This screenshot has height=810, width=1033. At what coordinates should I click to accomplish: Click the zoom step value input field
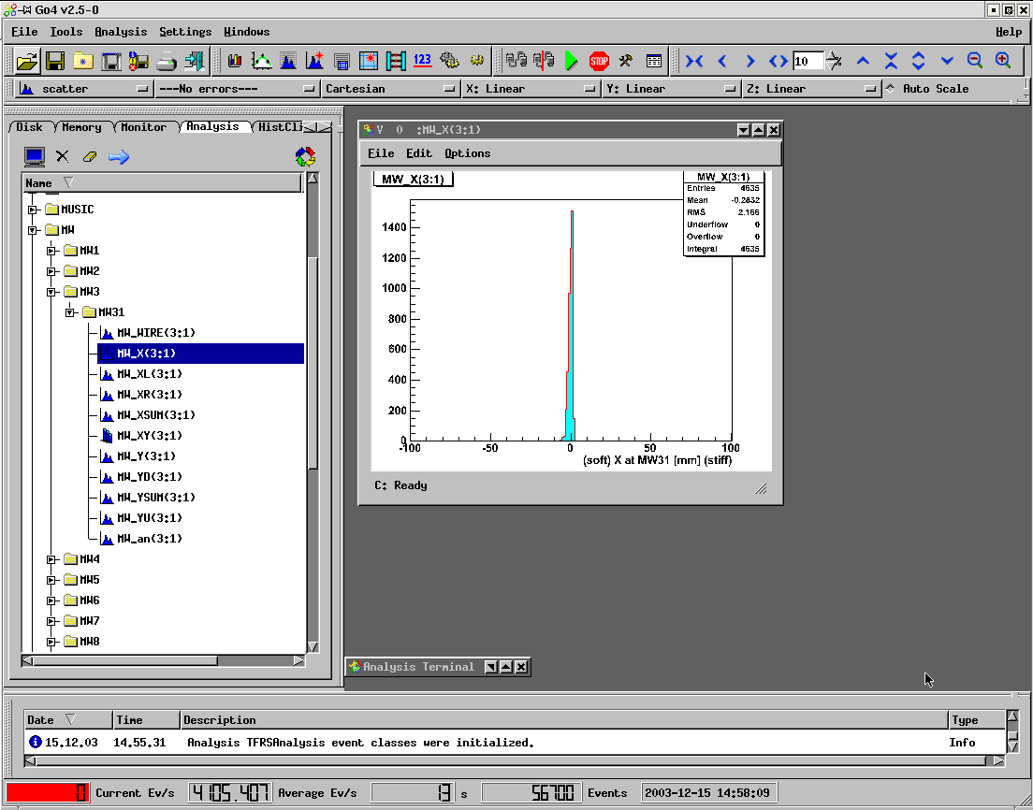(x=807, y=61)
